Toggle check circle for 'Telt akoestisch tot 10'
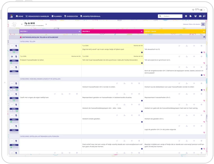The width and height of the screenshot is (214, 164). click(202, 46)
